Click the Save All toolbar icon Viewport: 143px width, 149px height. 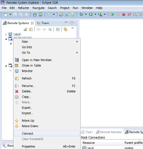tap(21, 15)
